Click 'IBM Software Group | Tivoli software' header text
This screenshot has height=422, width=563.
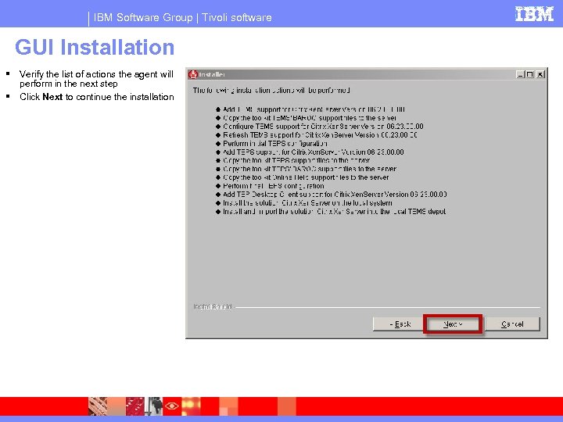182,17
